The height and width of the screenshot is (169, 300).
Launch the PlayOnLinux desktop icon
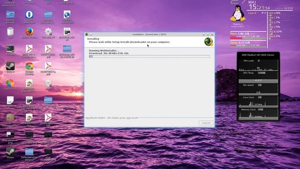10,83
